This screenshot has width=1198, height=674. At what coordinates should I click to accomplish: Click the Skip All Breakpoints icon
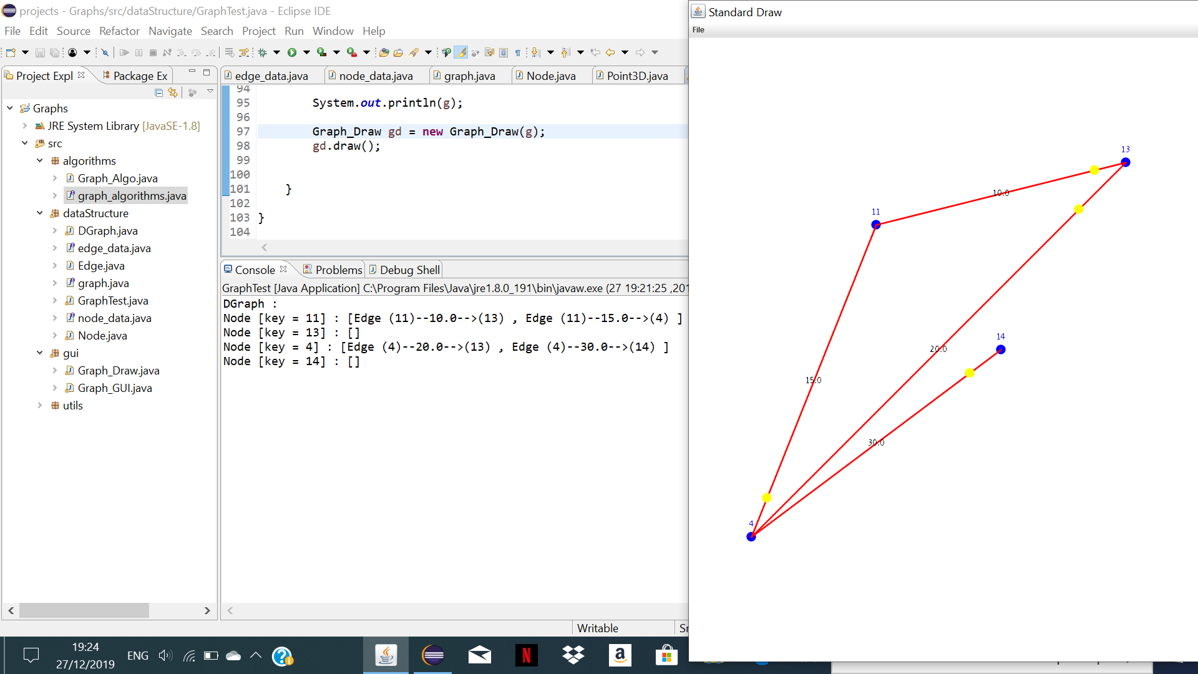coord(105,53)
